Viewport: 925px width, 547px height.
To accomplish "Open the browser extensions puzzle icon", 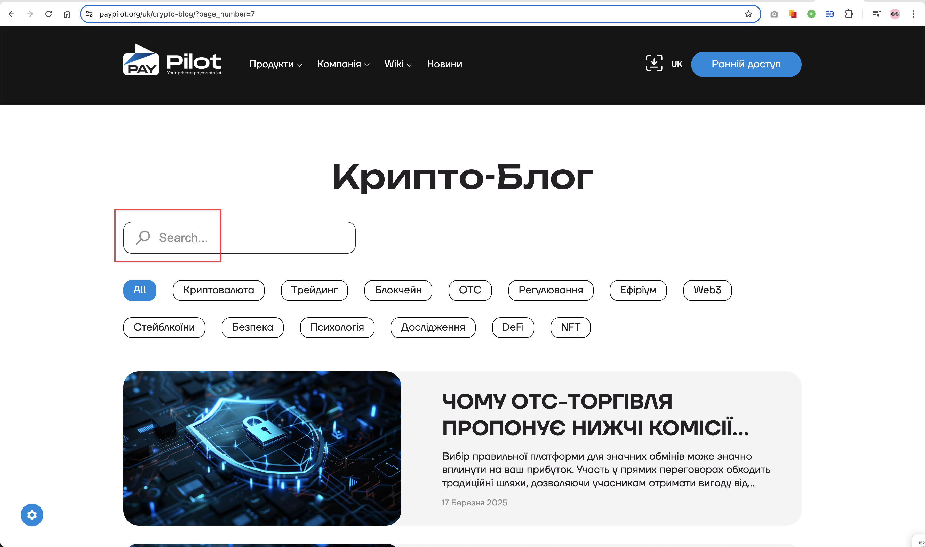I will coord(848,14).
